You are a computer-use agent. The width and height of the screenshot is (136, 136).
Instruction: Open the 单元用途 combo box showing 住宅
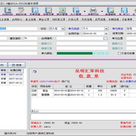point(131,29)
